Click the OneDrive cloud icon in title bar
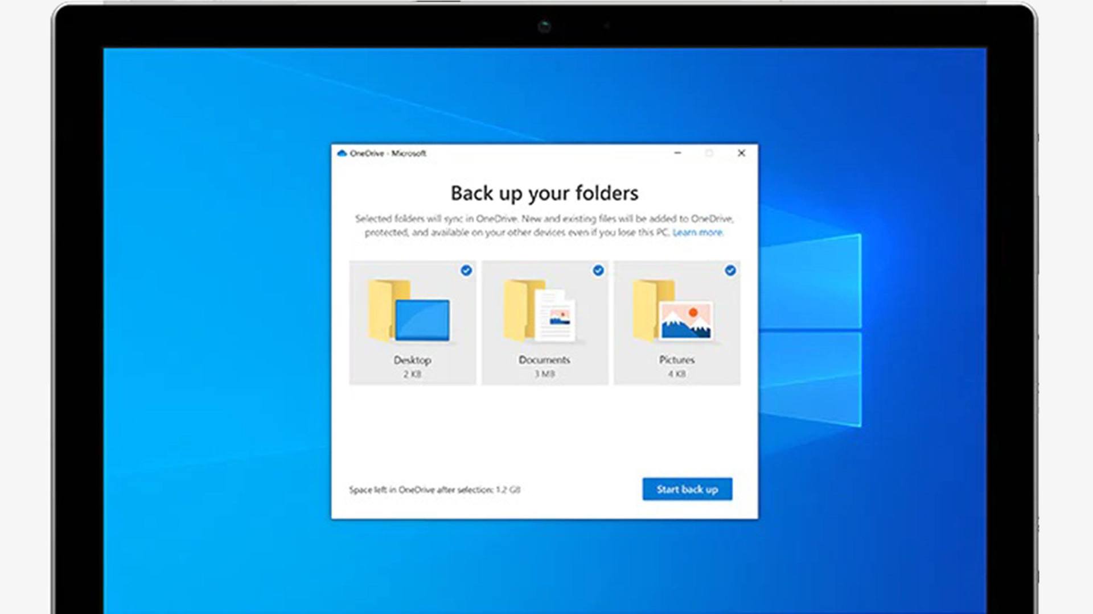 (342, 153)
